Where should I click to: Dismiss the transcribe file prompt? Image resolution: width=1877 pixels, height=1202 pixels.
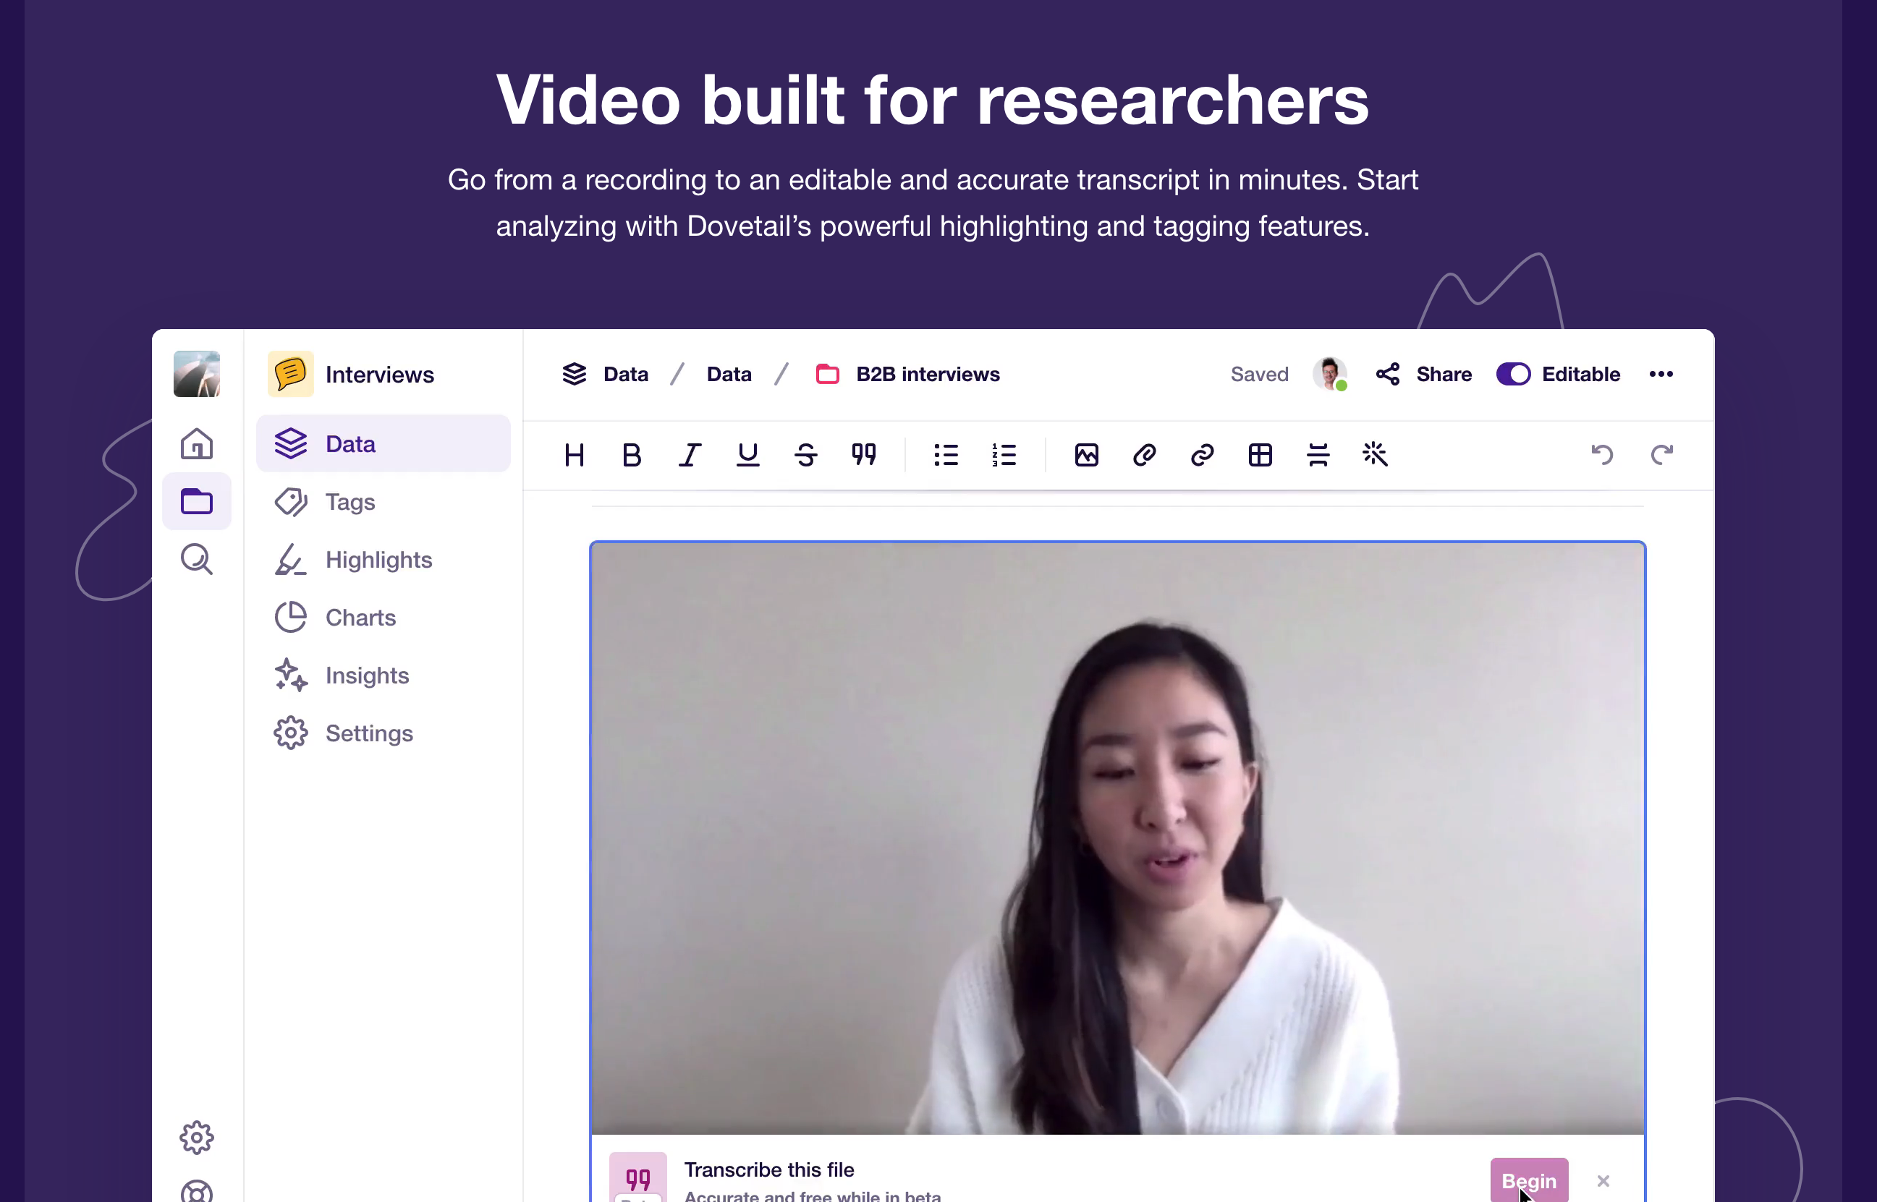[1603, 1181]
